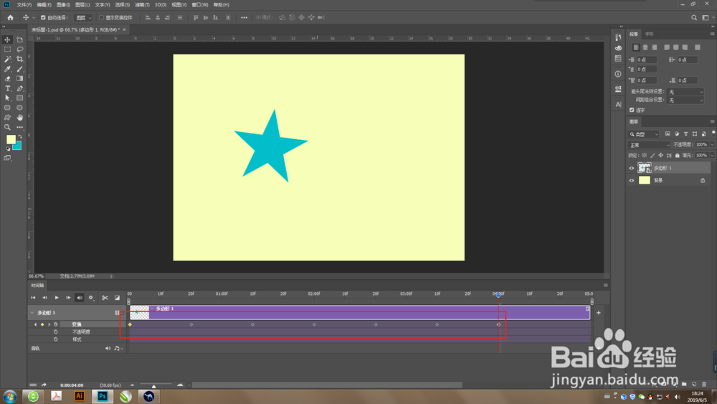
Task: Select the Rectangular Marquee tool
Action: [7, 50]
